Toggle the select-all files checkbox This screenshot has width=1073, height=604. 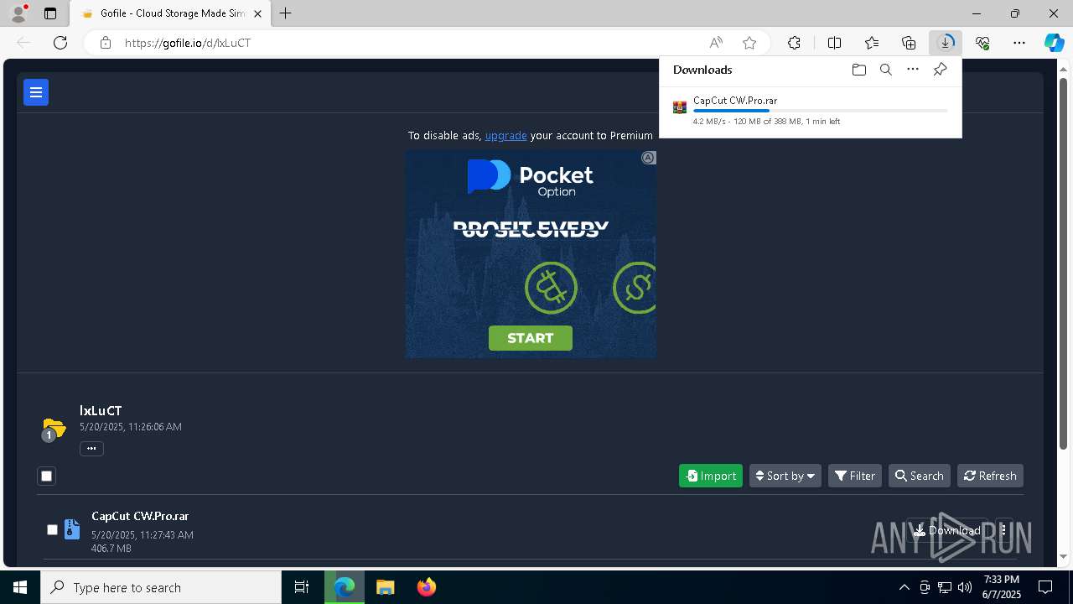click(x=47, y=476)
